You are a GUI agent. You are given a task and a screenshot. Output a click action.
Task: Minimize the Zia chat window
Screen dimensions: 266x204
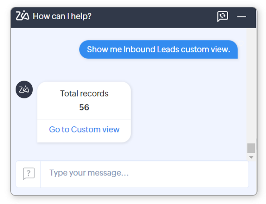coord(241,17)
